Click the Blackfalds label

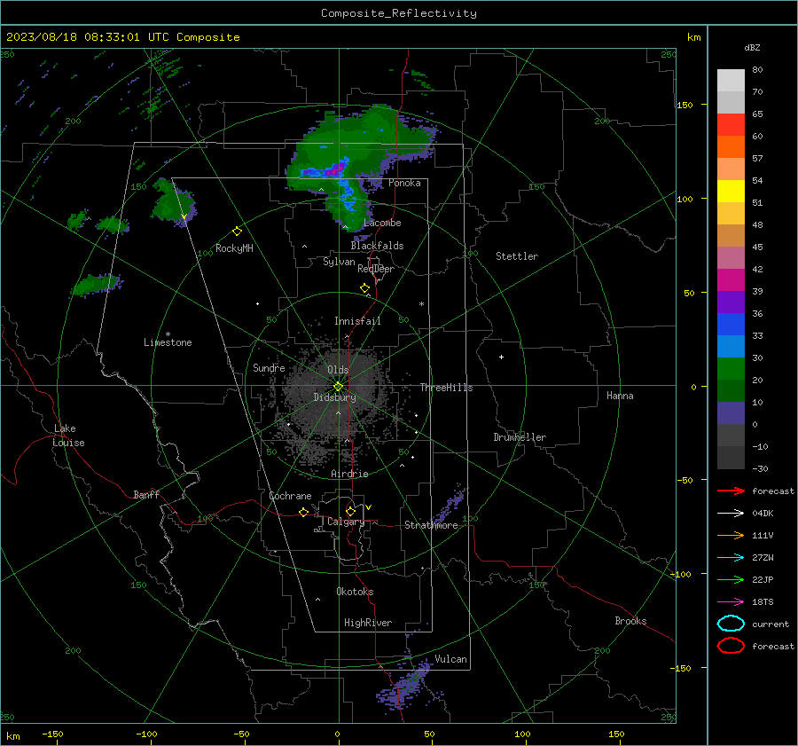tap(377, 246)
